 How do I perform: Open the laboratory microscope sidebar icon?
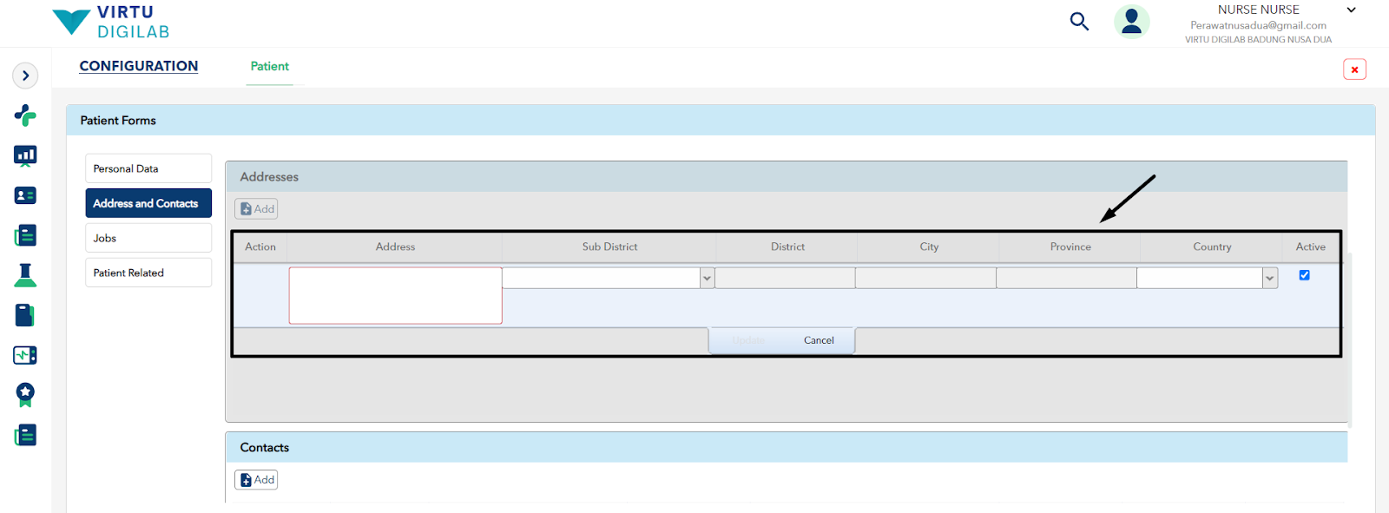[25, 275]
